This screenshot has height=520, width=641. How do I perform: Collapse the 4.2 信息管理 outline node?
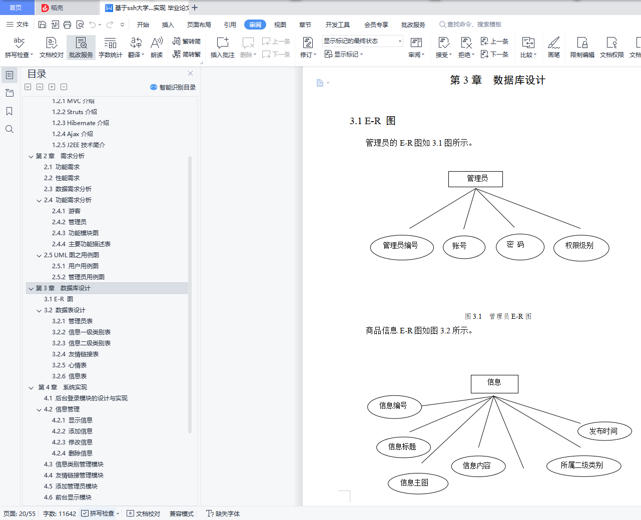pyautogui.click(x=39, y=409)
